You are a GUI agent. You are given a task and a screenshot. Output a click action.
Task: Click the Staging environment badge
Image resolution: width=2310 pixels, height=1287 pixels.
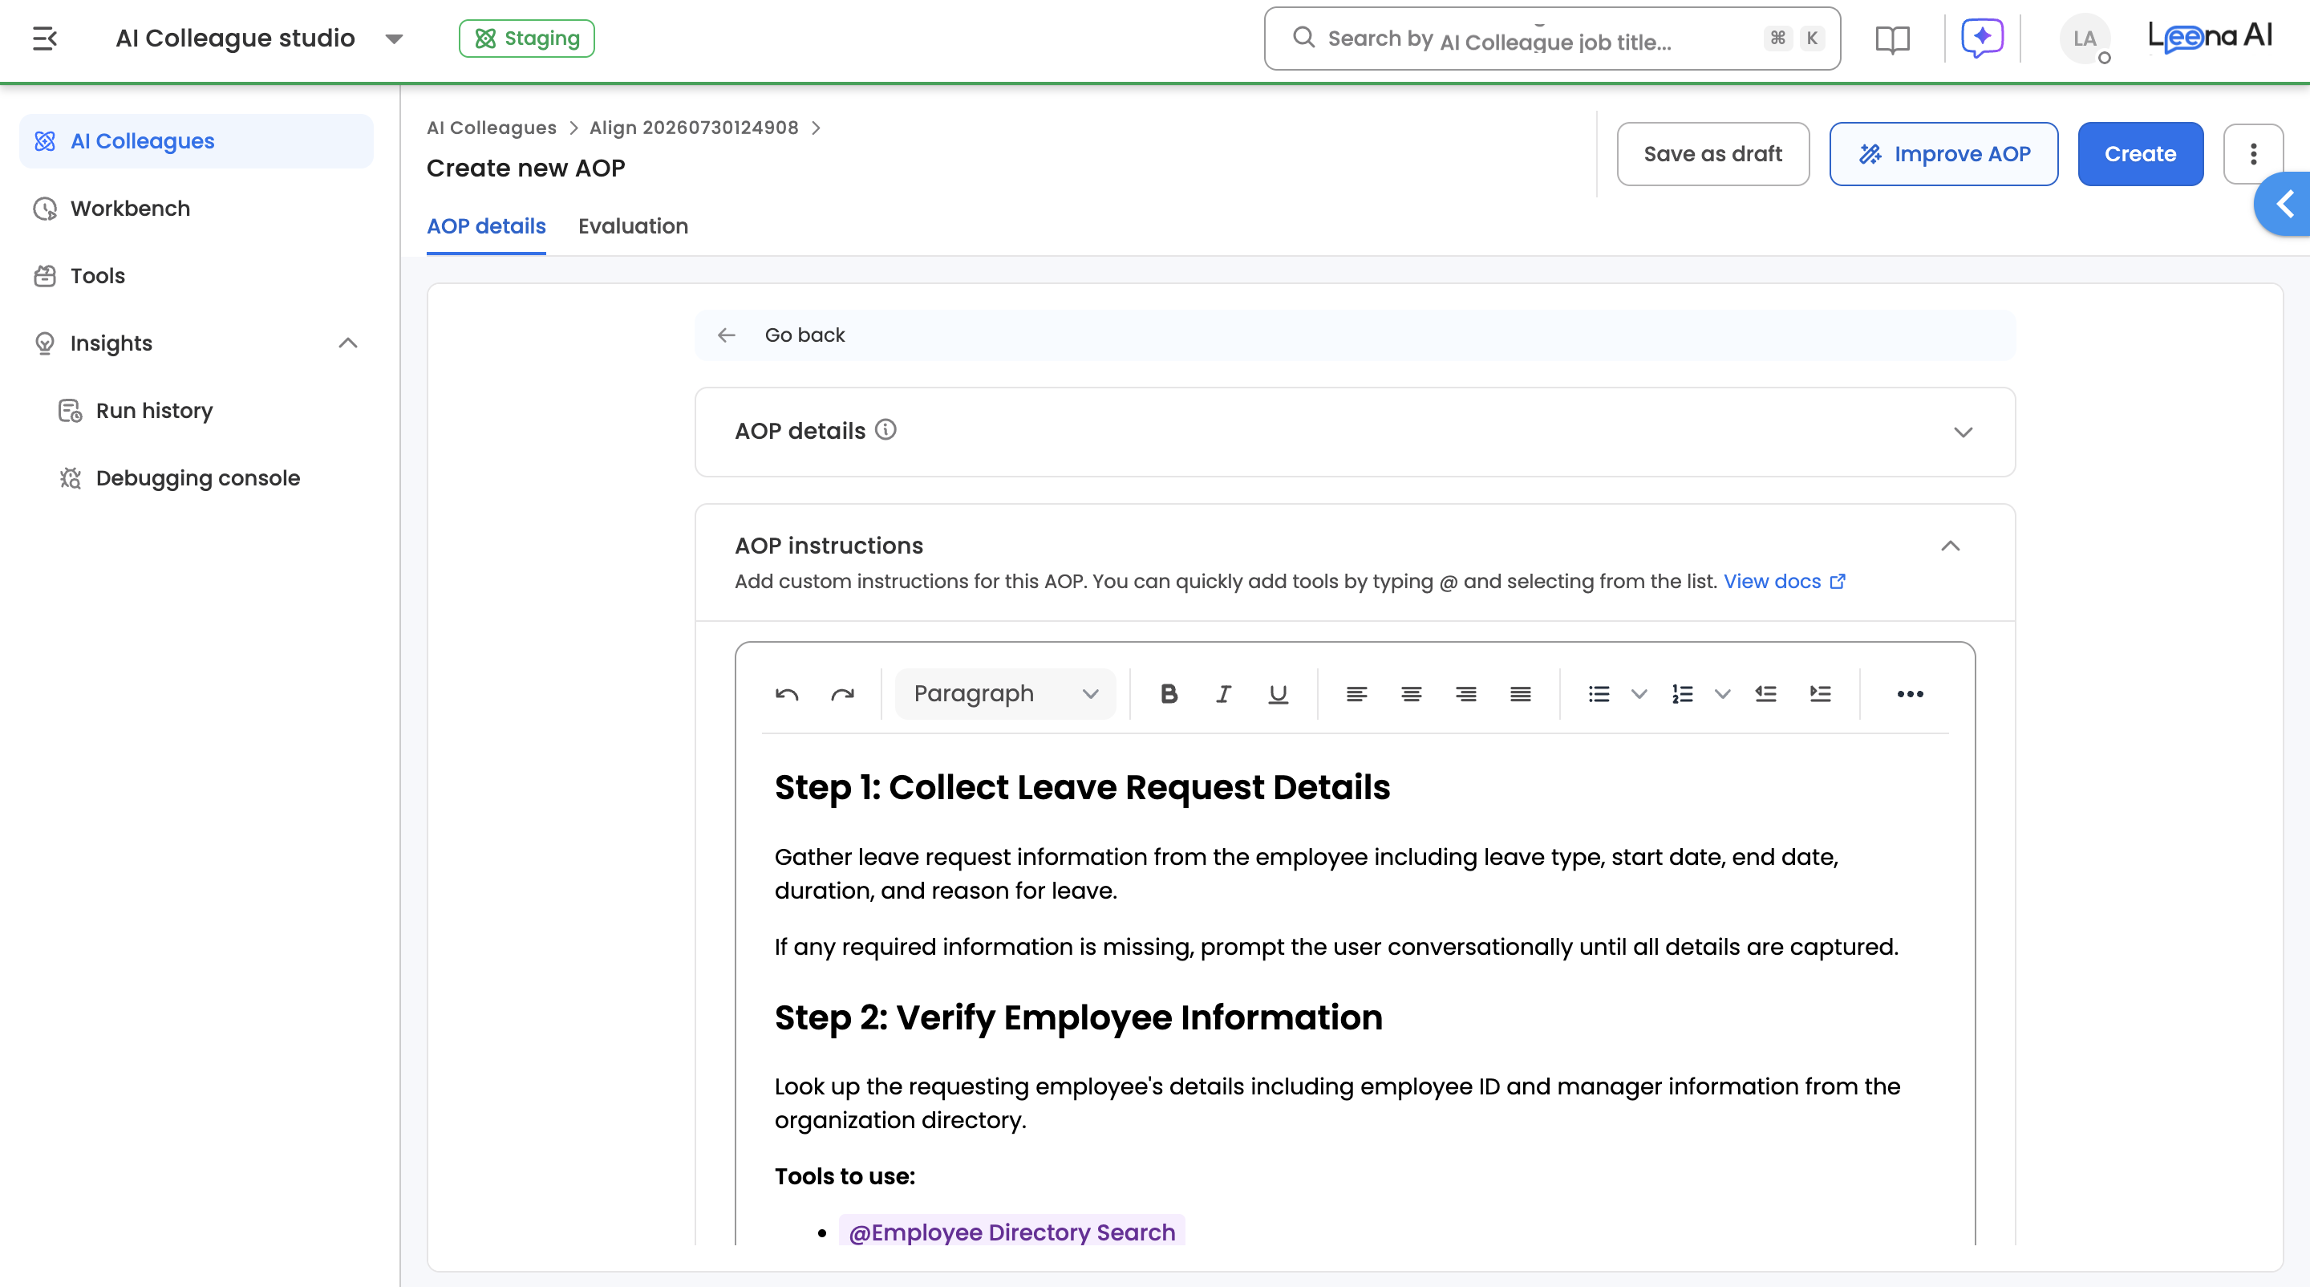coord(526,39)
